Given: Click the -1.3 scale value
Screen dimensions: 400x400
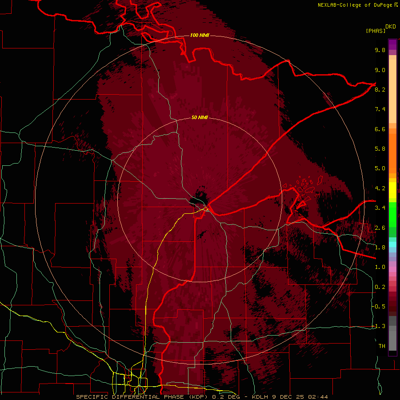Looking at the screenshot, I should pyautogui.click(x=379, y=326).
